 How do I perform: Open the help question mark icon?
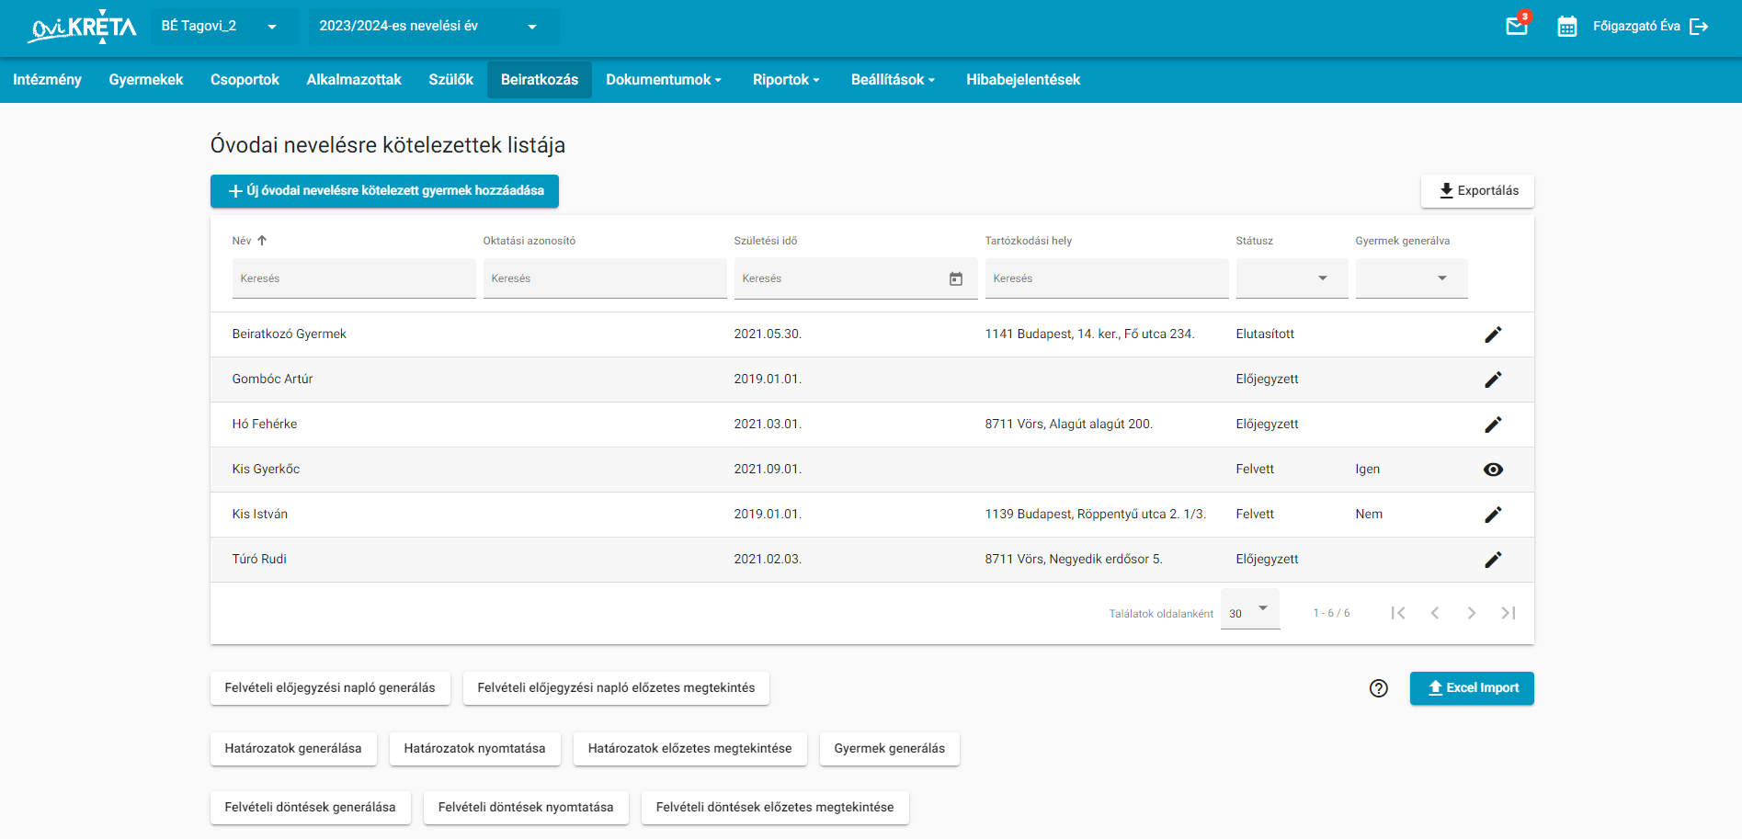point(1379,688)
